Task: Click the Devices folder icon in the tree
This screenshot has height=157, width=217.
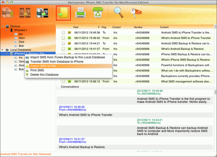Action: click(7, 26)
